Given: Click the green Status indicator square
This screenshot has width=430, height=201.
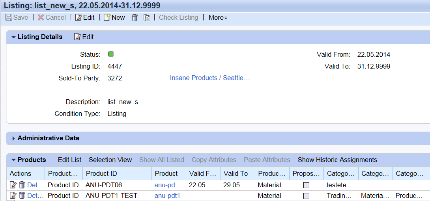Looking at the screenshot, I should pos(111,54).
